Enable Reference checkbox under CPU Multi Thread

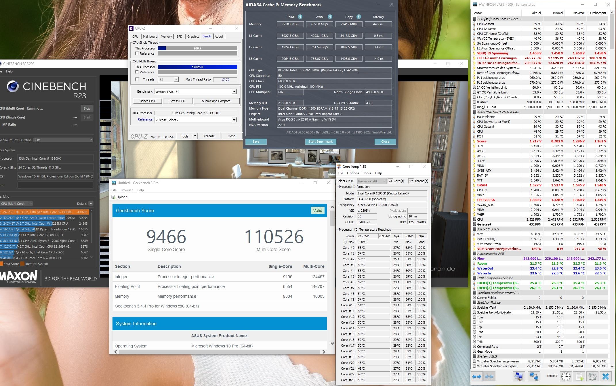[137, 72]
